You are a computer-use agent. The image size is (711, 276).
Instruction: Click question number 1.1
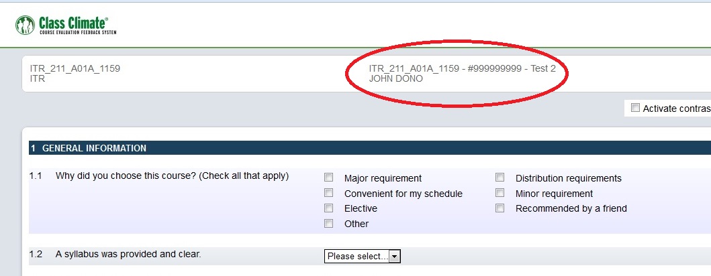click(x=36, y=177)
